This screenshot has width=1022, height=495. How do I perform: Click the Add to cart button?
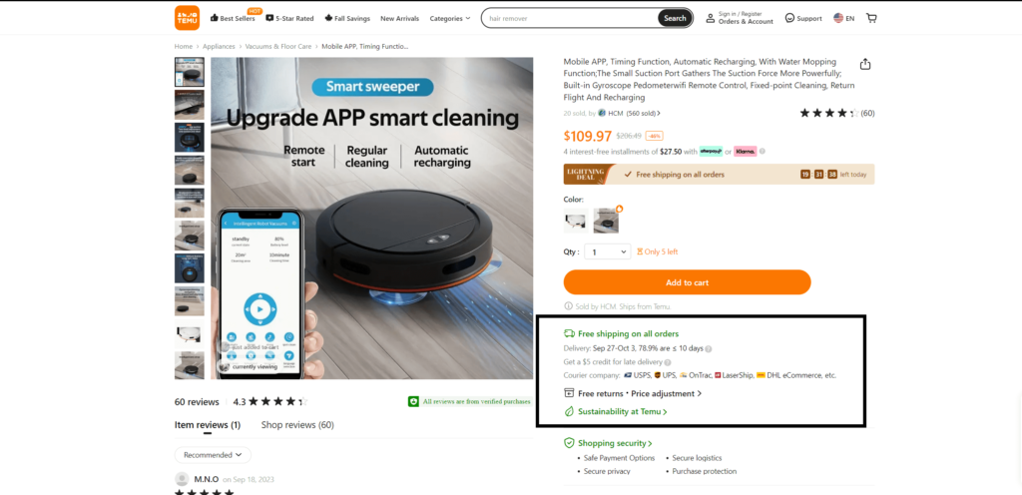point(687,282)
